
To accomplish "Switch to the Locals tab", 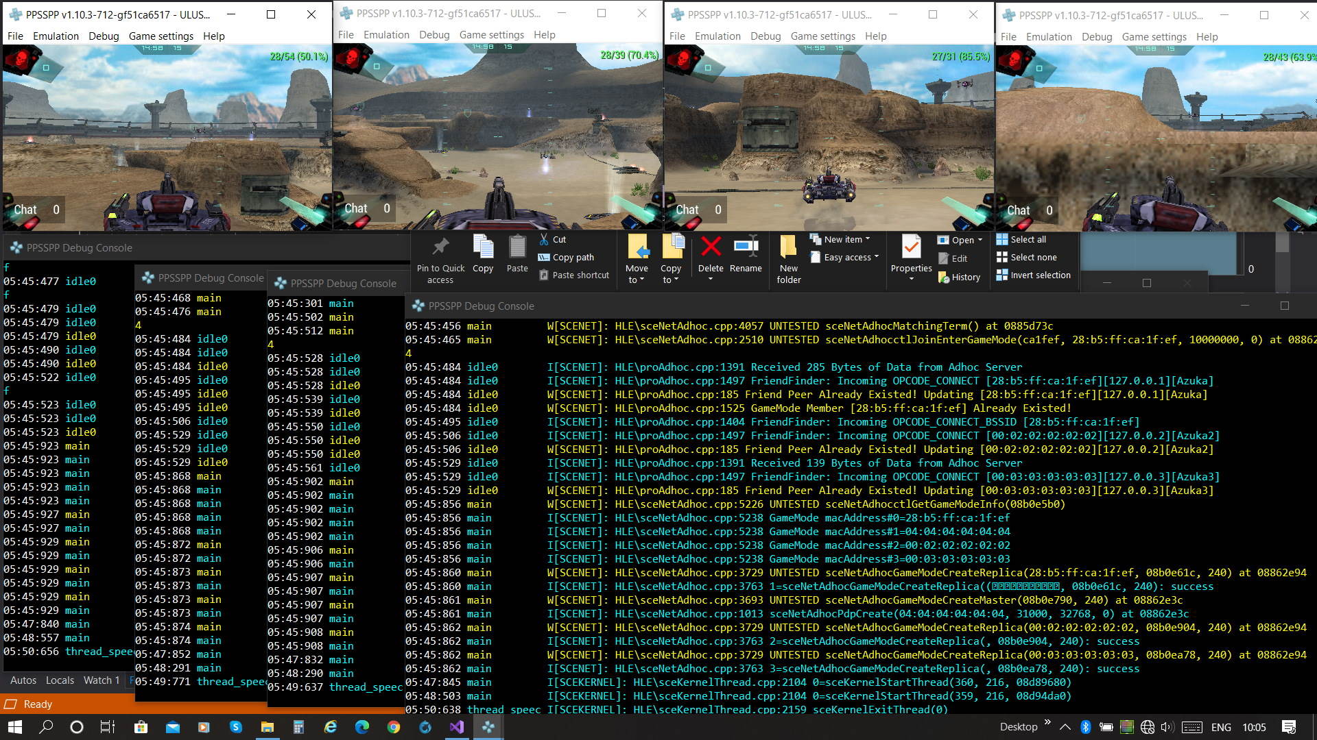I will [x=60, y=680].
